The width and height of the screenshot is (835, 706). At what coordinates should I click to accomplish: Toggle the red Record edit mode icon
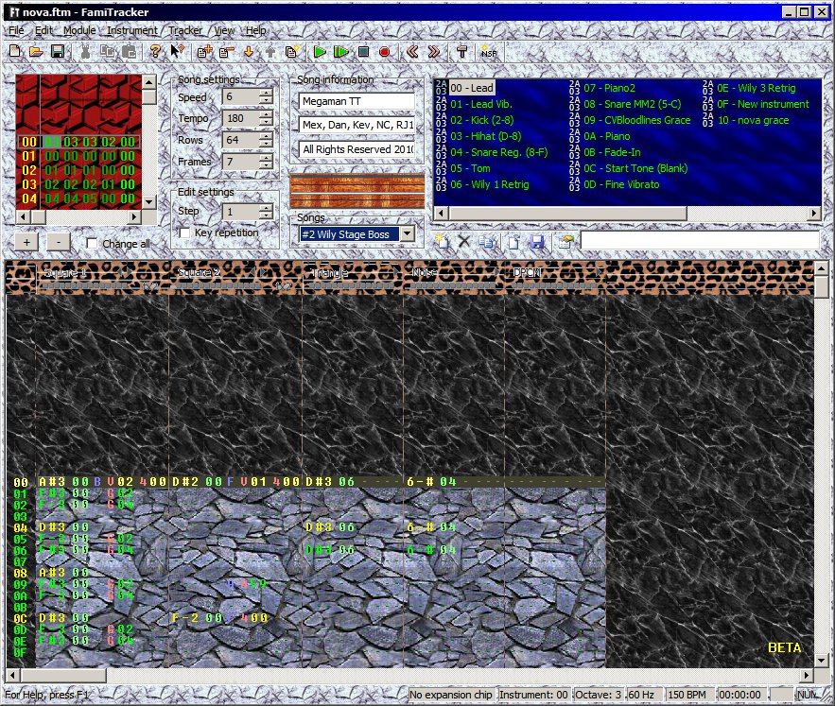coord(385,52)
